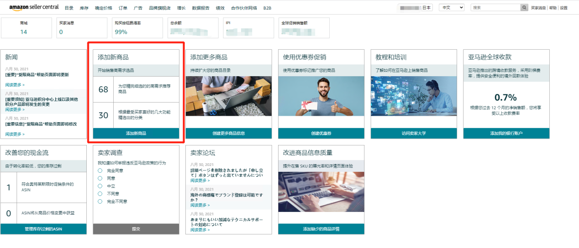Click the 0 ASIN将从商品价格变更中获益 row
Viewport: 579px width, 248px height.
[43, 213]
